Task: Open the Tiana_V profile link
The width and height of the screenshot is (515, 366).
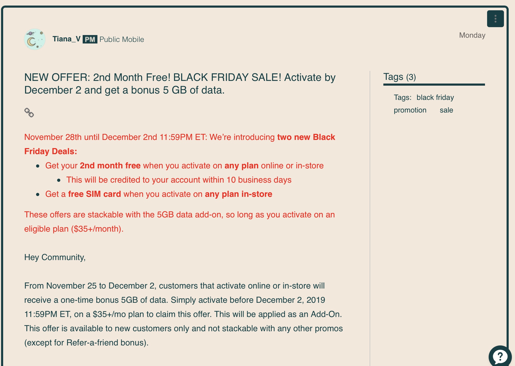Action: click(x=66, y=39)
